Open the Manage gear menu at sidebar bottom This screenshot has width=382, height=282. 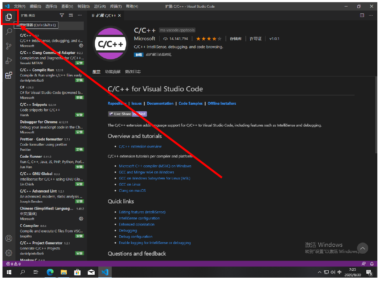pos(9,253)
